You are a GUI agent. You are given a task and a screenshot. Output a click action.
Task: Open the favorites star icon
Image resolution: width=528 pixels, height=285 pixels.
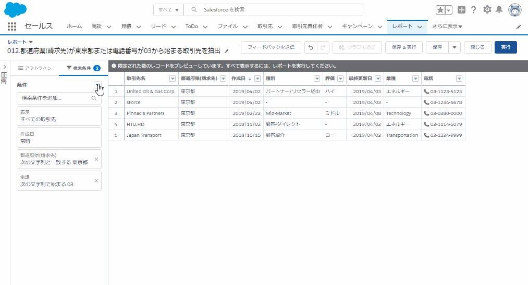(x=440, y=10)
